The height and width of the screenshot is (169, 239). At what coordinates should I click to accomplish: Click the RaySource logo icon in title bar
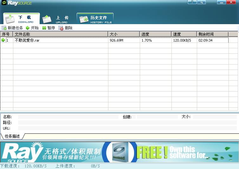point(4,3)
